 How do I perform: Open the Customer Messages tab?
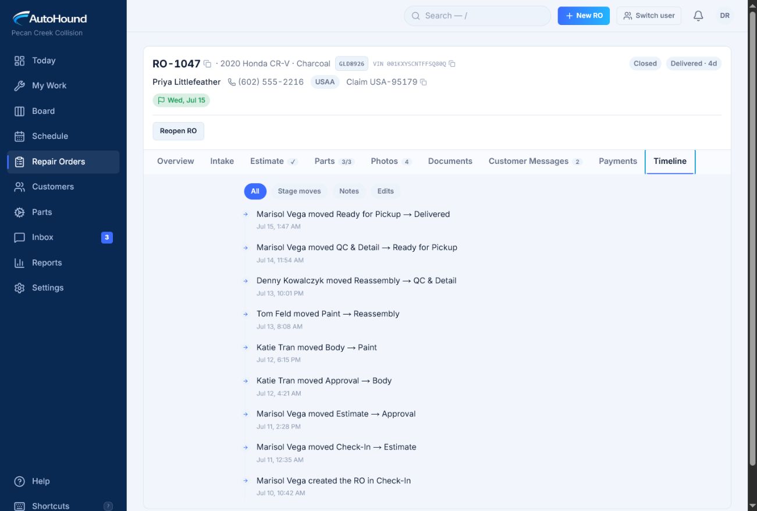(x=535, y=161)
